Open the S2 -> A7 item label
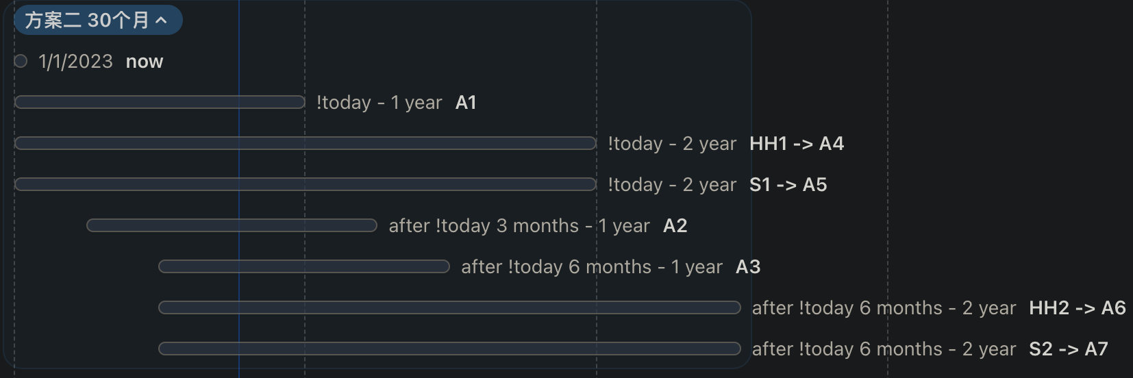This screenshot has width=1133, height=378. pos(1068,349)
